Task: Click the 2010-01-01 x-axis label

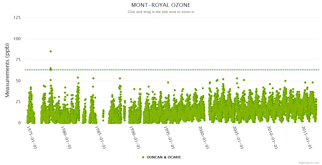Action: [272, 137]
